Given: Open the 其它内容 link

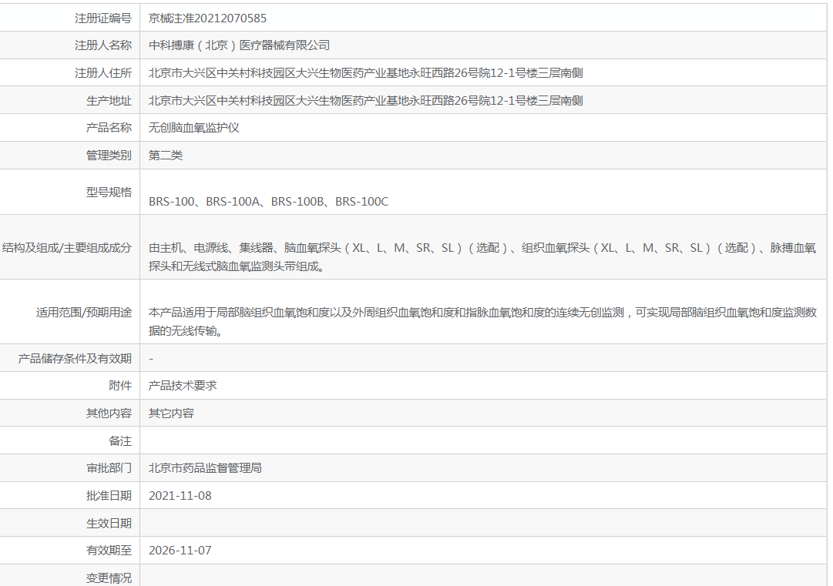Looking at the screenshot, I should click(171, 414).
